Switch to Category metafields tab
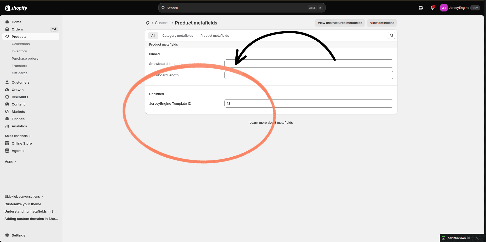The width and height of the screenshot is (486, 242). (x=178, y=36)
